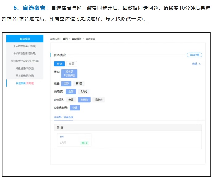Select 全部 in the 房间类型 filter
Image resolution: width=213 pixels, height=179 pixels.
point(71,91)
